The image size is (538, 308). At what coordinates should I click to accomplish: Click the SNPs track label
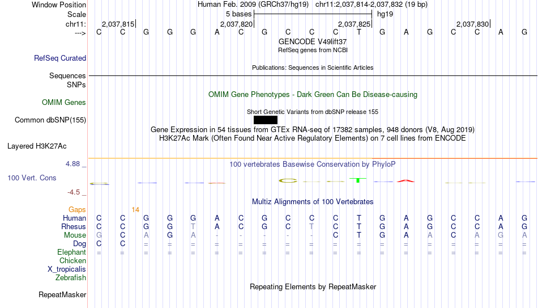coord(76,85)
